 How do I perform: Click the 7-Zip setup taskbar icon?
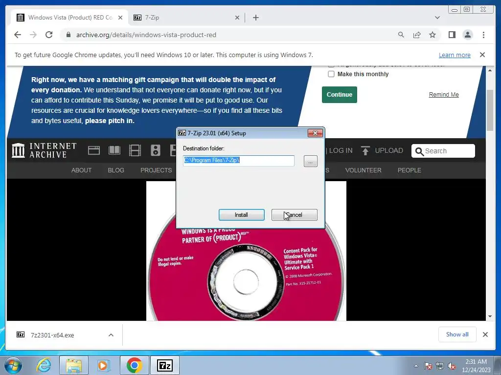coord(164,365)
